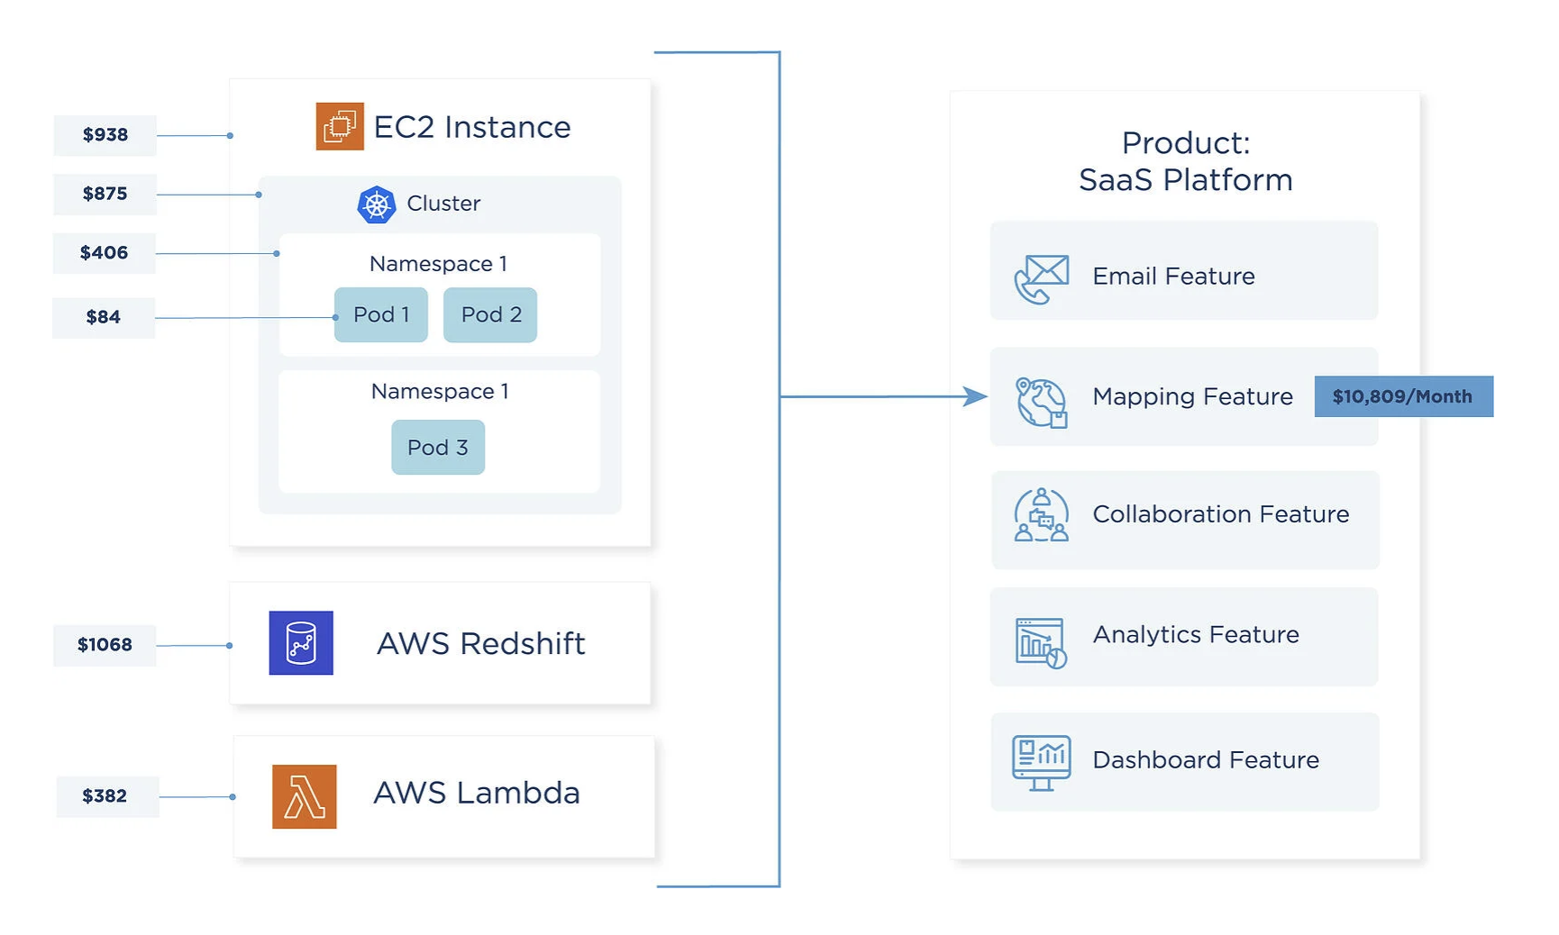Select the Analytics Feature chart icon
1559x935 pixels.
click(1039, 640)
